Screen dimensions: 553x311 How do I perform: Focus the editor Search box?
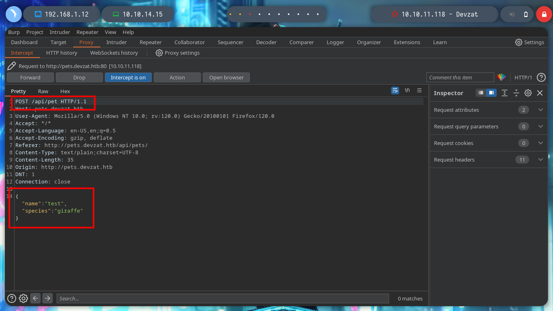223,298
